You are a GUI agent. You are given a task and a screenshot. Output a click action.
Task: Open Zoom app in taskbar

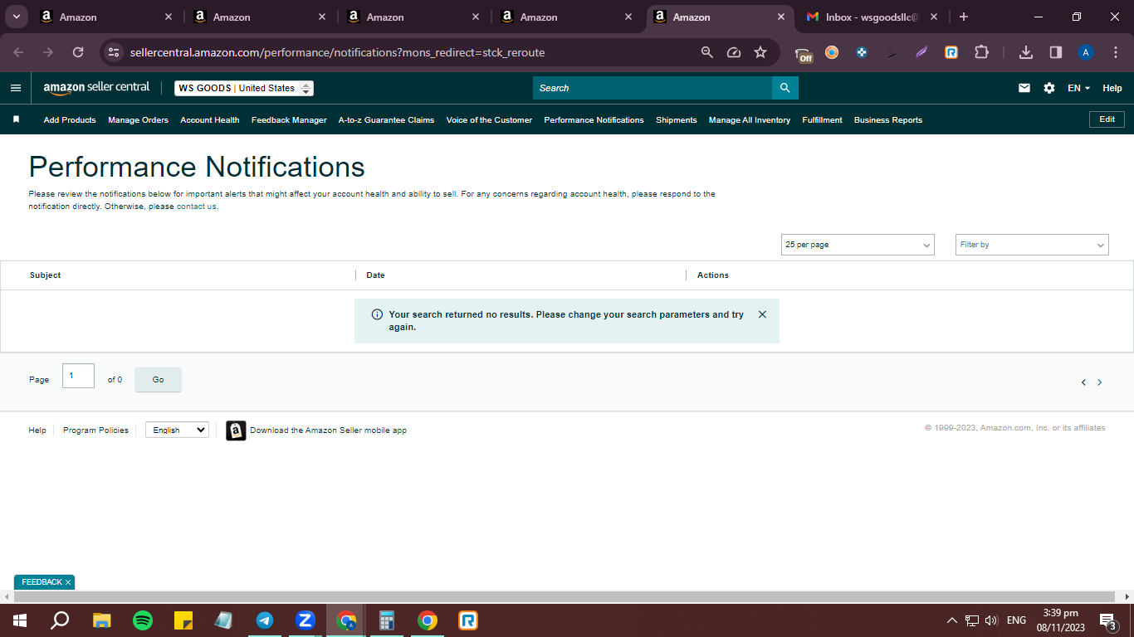coord(305,620)
